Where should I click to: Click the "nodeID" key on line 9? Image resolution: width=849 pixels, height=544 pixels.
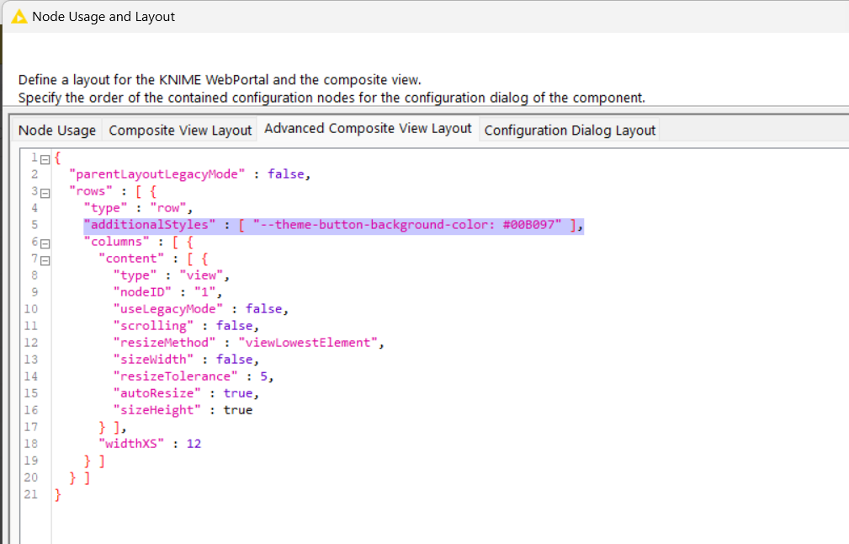pos(142,292)
